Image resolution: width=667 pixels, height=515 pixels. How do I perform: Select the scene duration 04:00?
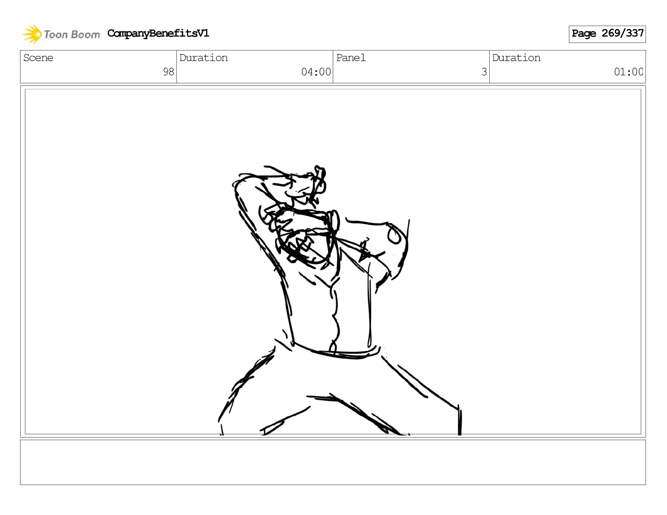(x=316, y=72)
